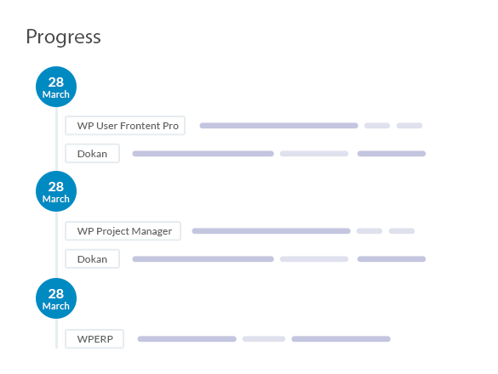Viewport: 498px width, 374px height.
Task: Click the long bar beside WP User Frontent Pro
Action: 279,126
